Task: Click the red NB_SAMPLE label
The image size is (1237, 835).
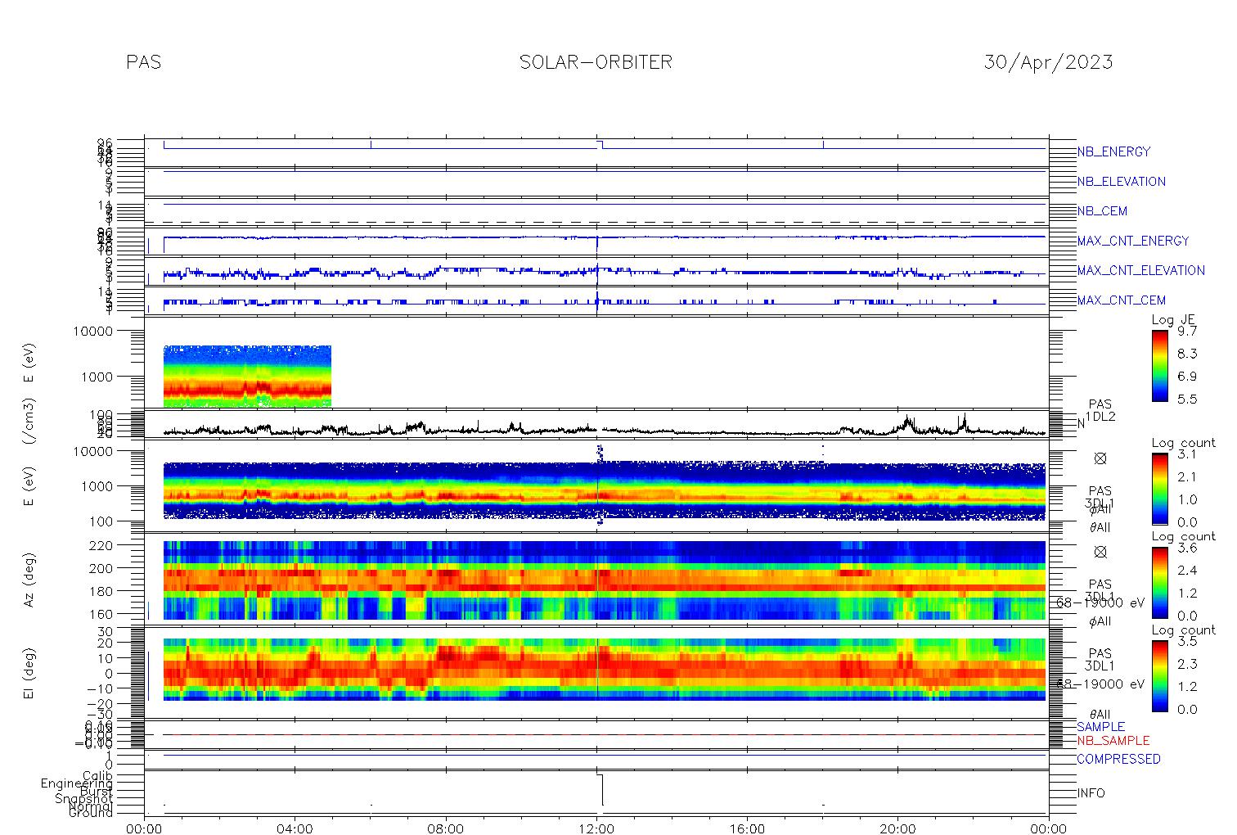Action: (x=1113, y=741)
